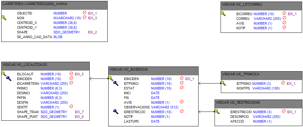Click the not-null marker on the SENTIT row

coord(71,107)
